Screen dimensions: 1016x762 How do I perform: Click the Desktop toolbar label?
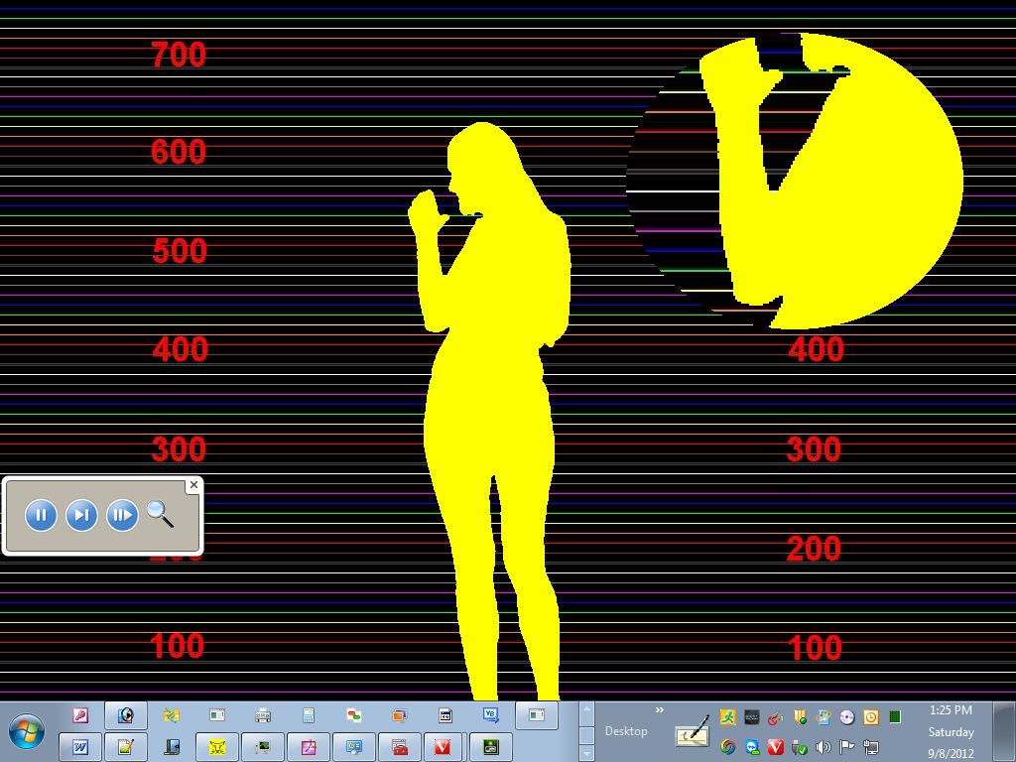click(626, 731)
